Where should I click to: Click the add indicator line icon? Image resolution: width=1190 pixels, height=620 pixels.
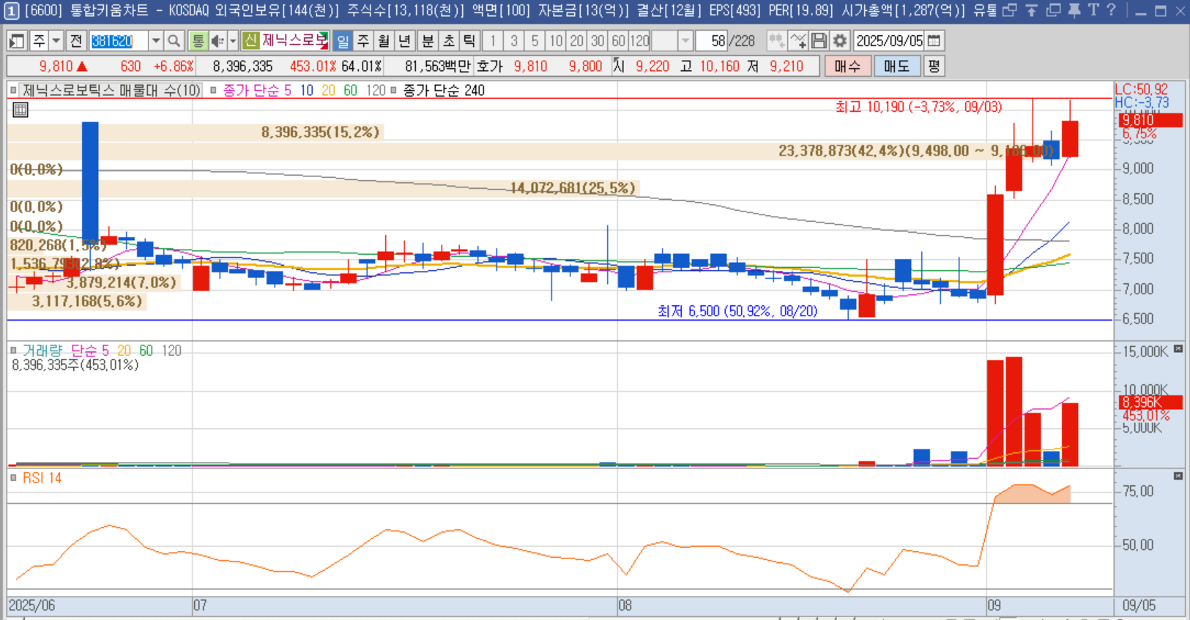pyautogui.click(x=798, y=41)
